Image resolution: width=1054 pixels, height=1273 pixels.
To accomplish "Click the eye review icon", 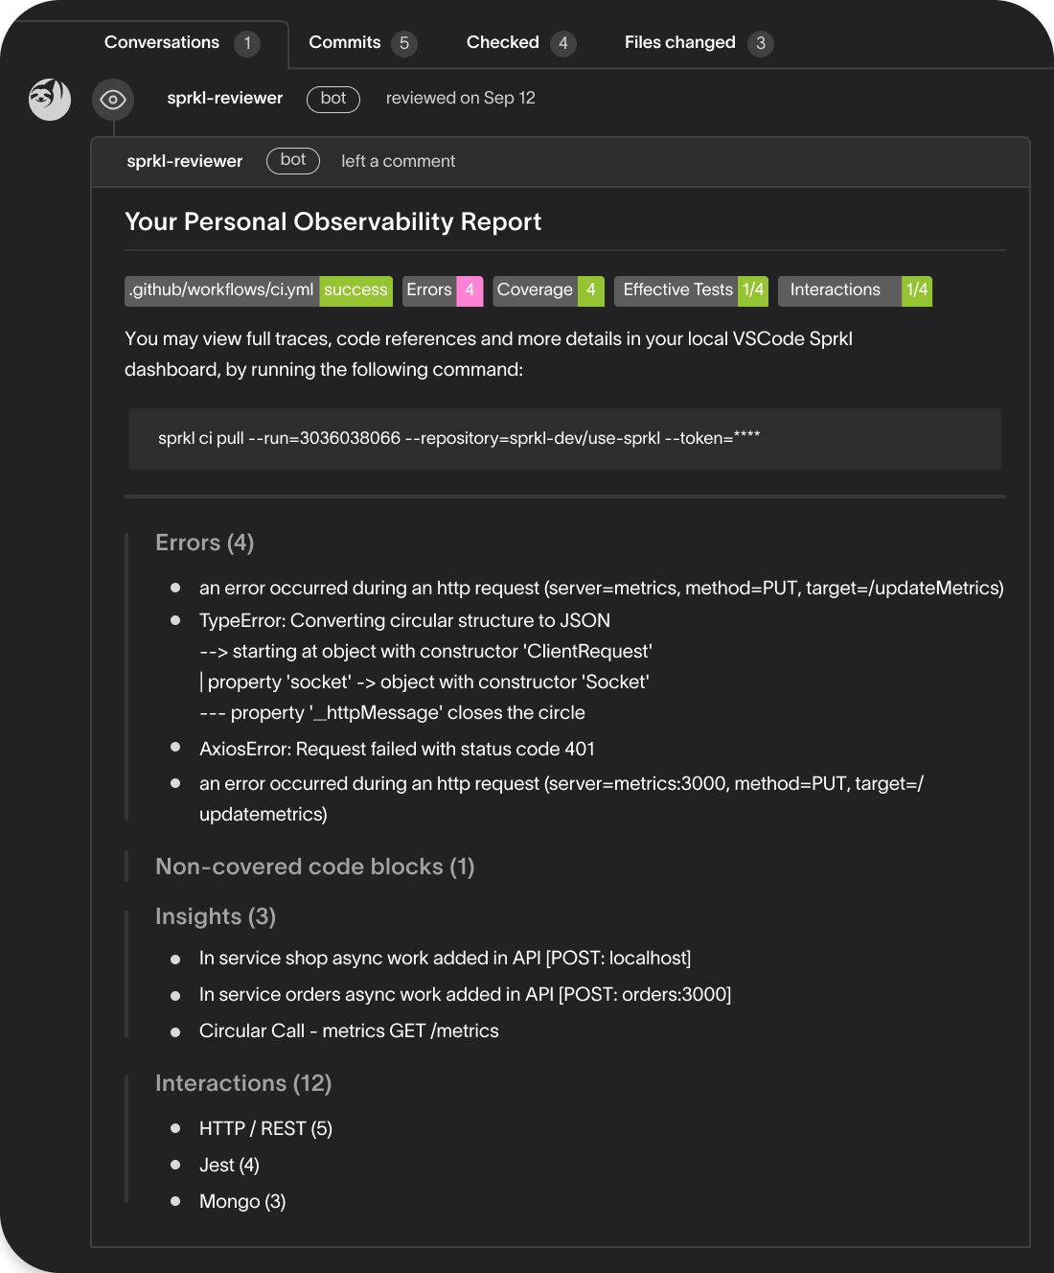I will 113,100.
